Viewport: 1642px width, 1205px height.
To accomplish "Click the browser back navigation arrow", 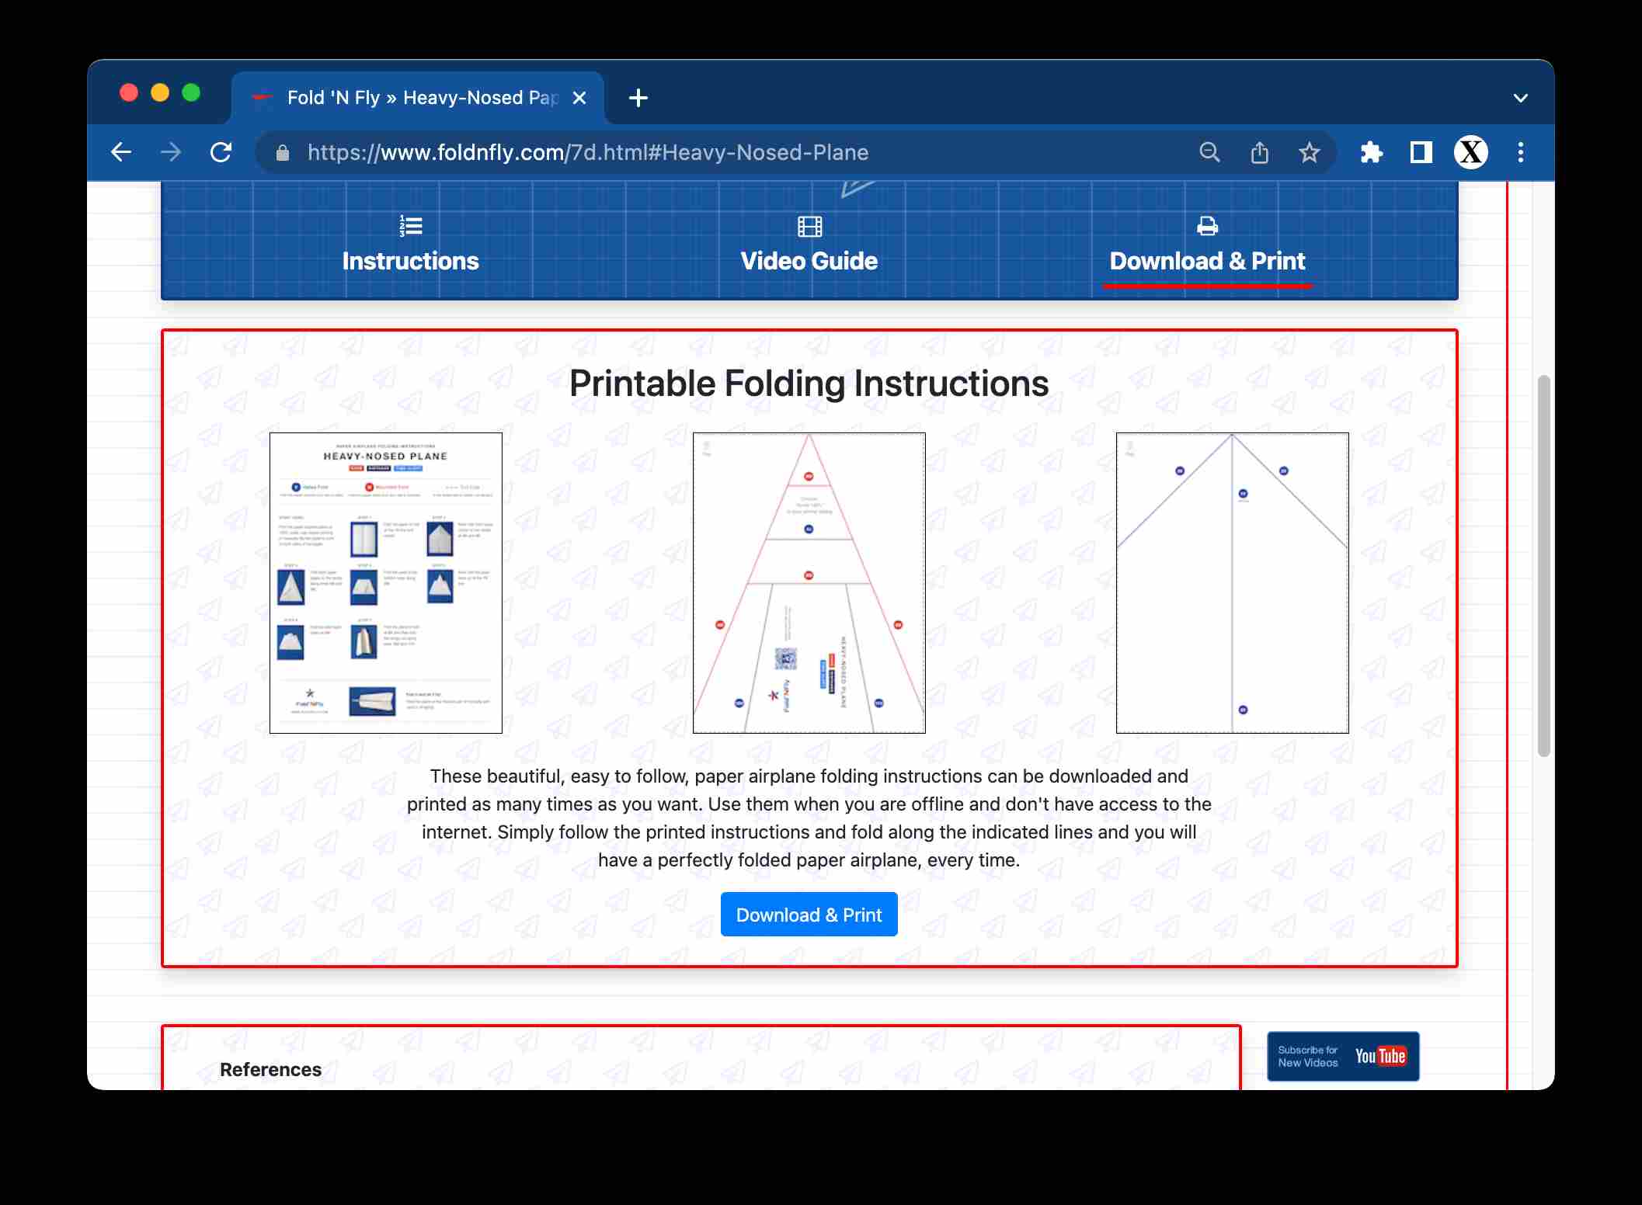I will [x=120, y=153].
